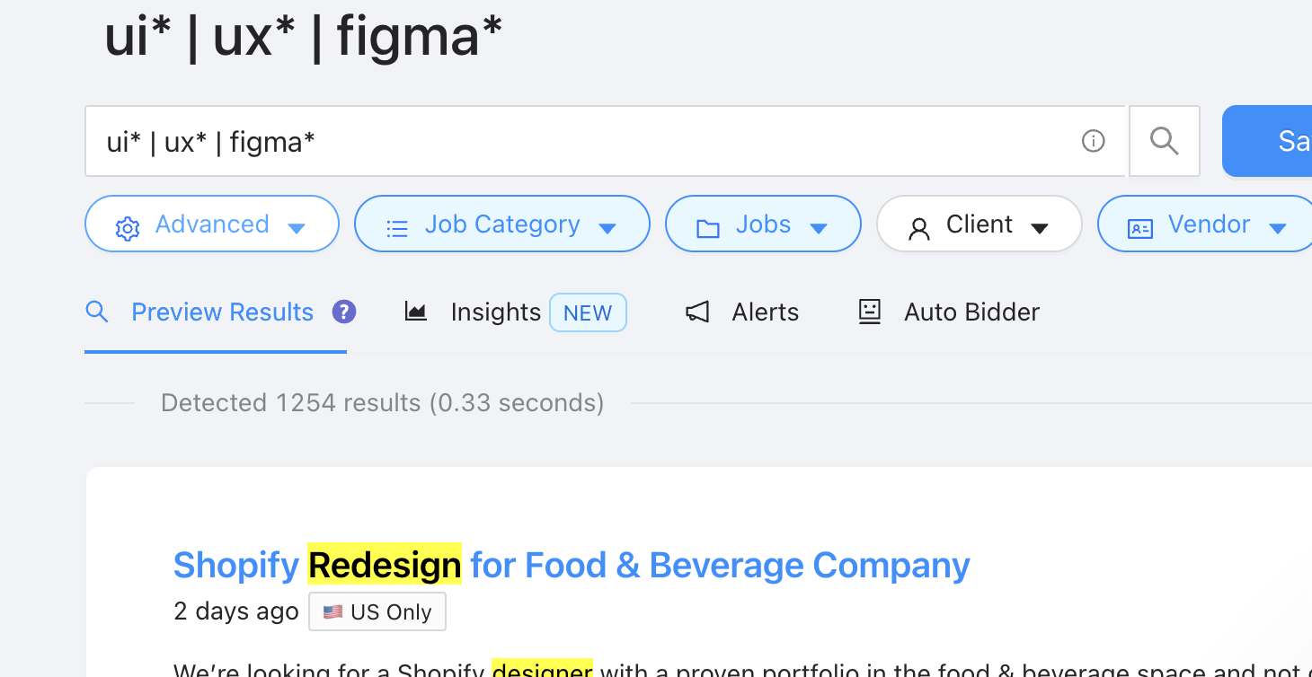The height and width of the screenshot is (677, 1312).
Task: Click the megaphone Alerts icon
Action: click(697, 312)
